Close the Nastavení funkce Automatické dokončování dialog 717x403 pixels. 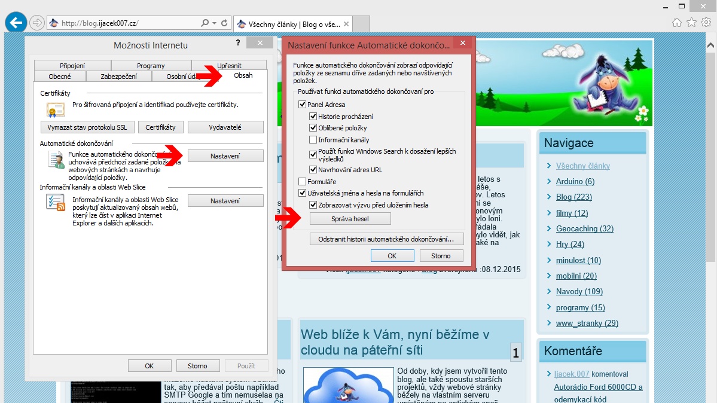click(463, 42)
